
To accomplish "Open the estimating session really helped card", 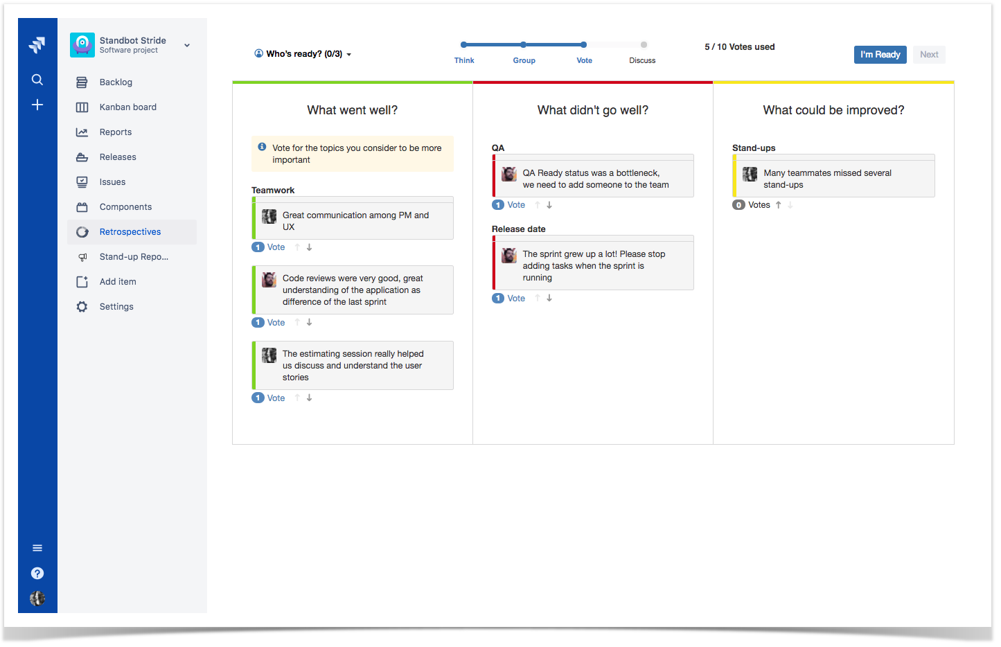I will pos(353,366).
